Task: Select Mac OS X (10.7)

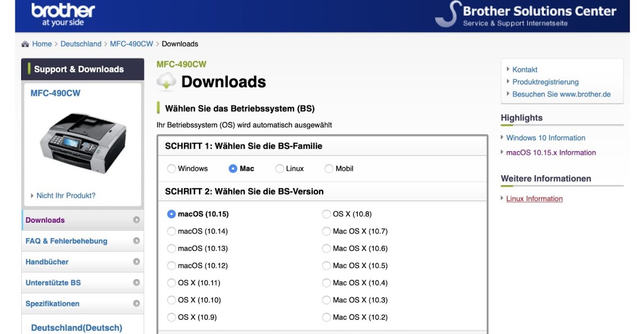Action: (326, 231)
